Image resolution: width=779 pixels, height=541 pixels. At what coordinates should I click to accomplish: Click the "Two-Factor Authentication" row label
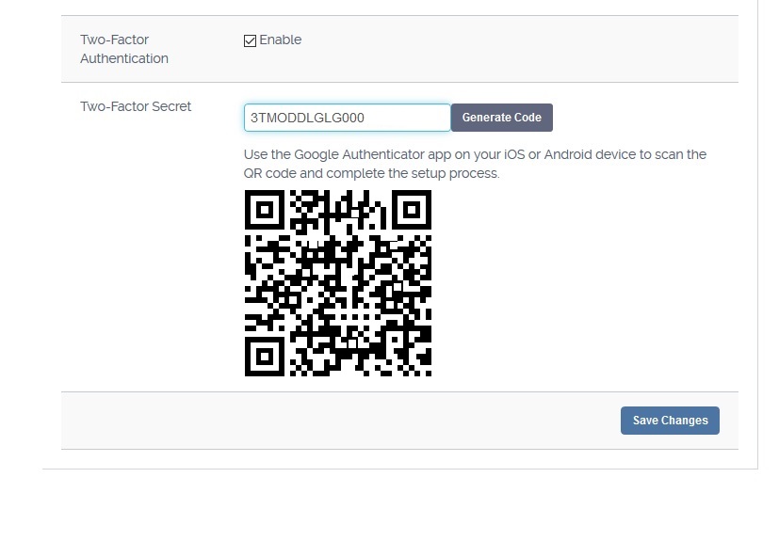[x=124, y=49]
